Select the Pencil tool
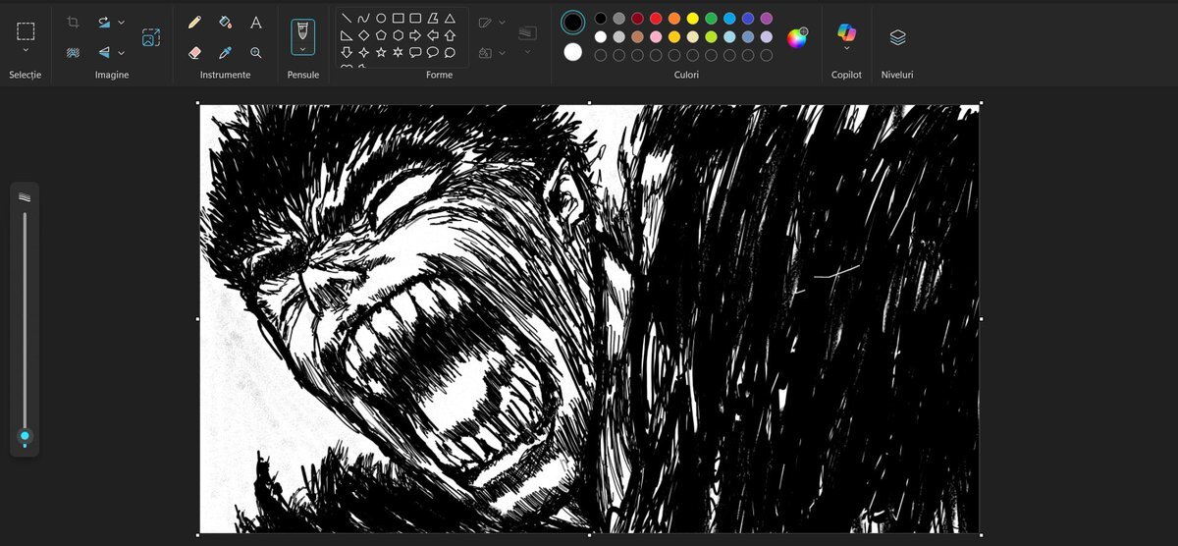This screenshot has height=546, width=1178. point(194,22)
